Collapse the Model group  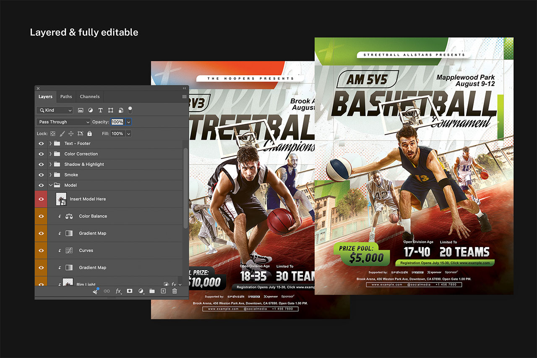point(51,185)
